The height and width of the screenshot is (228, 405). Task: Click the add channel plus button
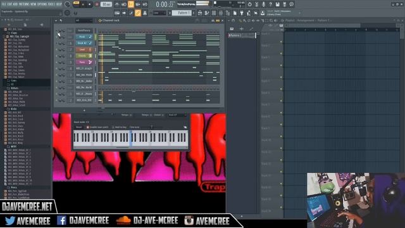(84, 111)
